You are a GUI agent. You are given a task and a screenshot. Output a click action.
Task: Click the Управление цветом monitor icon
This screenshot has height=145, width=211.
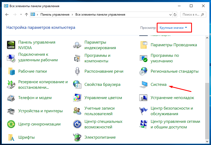point(77,98)
